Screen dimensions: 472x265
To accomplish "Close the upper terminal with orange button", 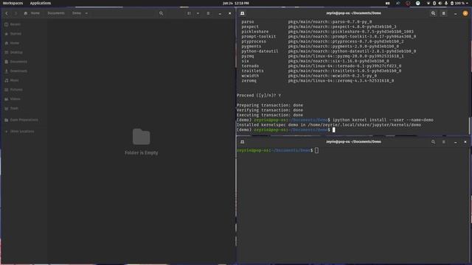I will pyautogui.click(x=465, y=13).
